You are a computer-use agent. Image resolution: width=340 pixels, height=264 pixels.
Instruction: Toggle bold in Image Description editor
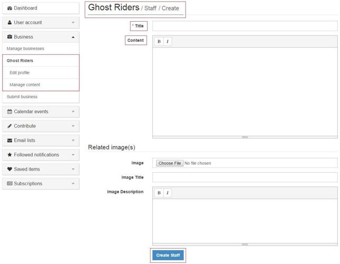pos(159,193)
